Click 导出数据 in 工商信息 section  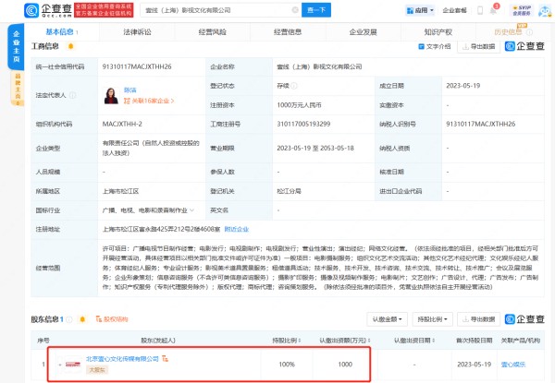click(x=478, y=46)
